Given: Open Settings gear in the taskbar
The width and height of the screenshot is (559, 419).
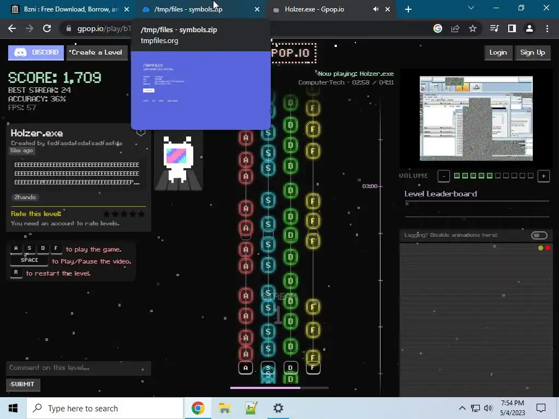Looking at the screenshot, I should (278, 408).
